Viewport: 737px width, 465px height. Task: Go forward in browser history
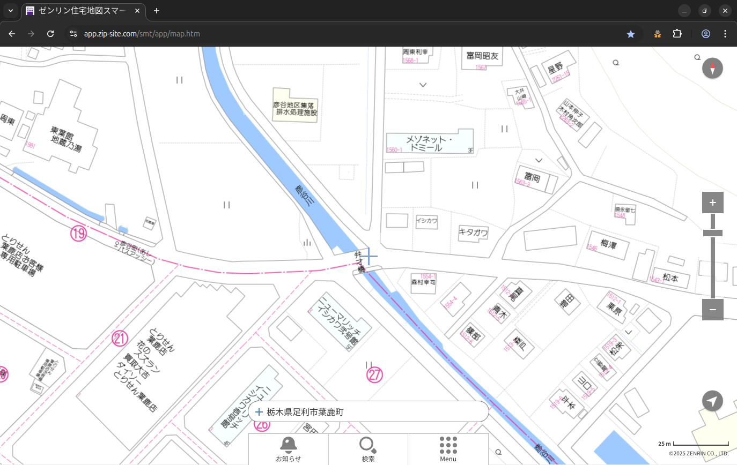click(x=31, y=34)
